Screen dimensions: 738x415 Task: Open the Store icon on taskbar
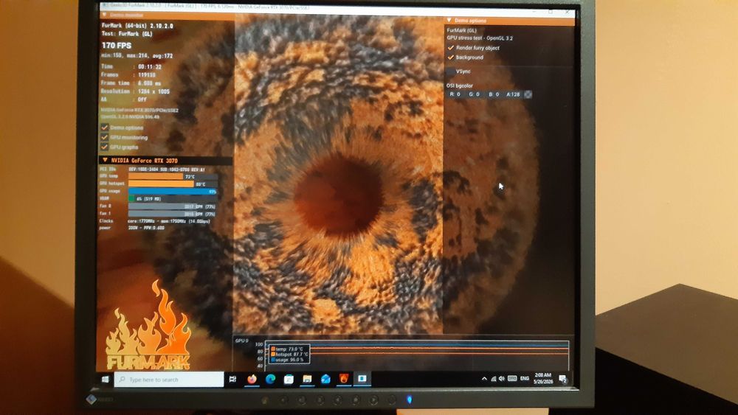click(x=289, y=379)
